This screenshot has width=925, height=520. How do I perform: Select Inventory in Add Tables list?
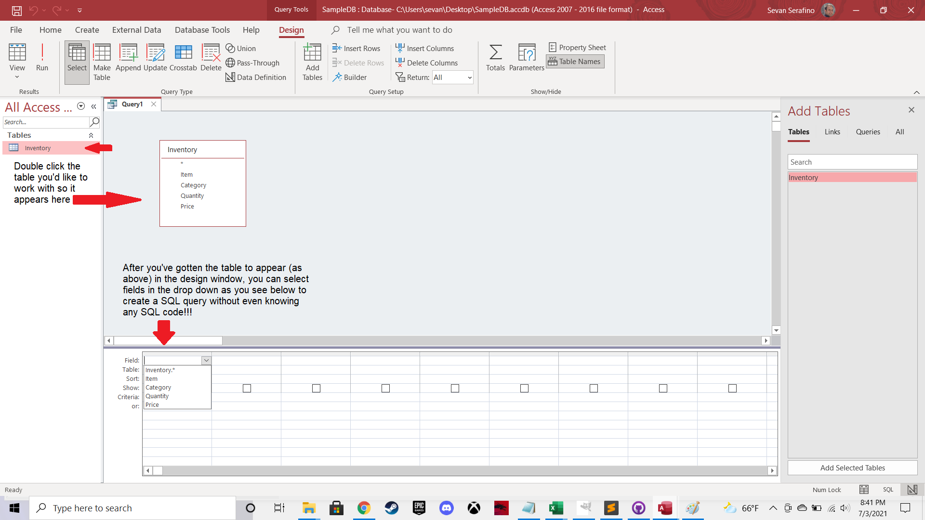[852, 178]
